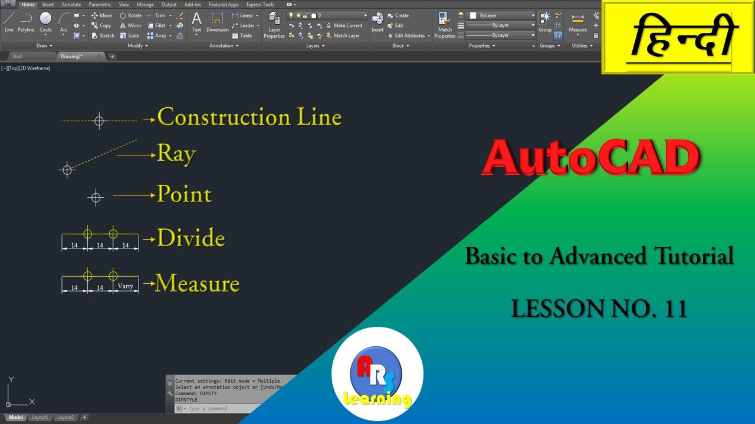Click the Linear dimension tool

(x=242, y=16)
